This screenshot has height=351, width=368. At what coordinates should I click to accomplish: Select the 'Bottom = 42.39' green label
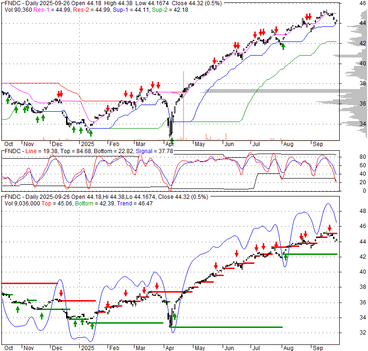point(94,204)
